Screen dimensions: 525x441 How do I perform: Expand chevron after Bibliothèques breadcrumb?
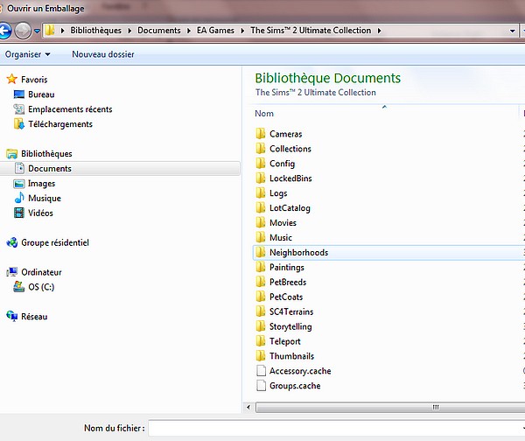(x=129, y=31)
